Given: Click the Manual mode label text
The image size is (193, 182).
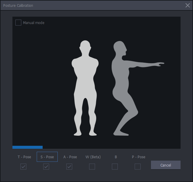Looking at the screenshot, I should (x=34, y=23).
